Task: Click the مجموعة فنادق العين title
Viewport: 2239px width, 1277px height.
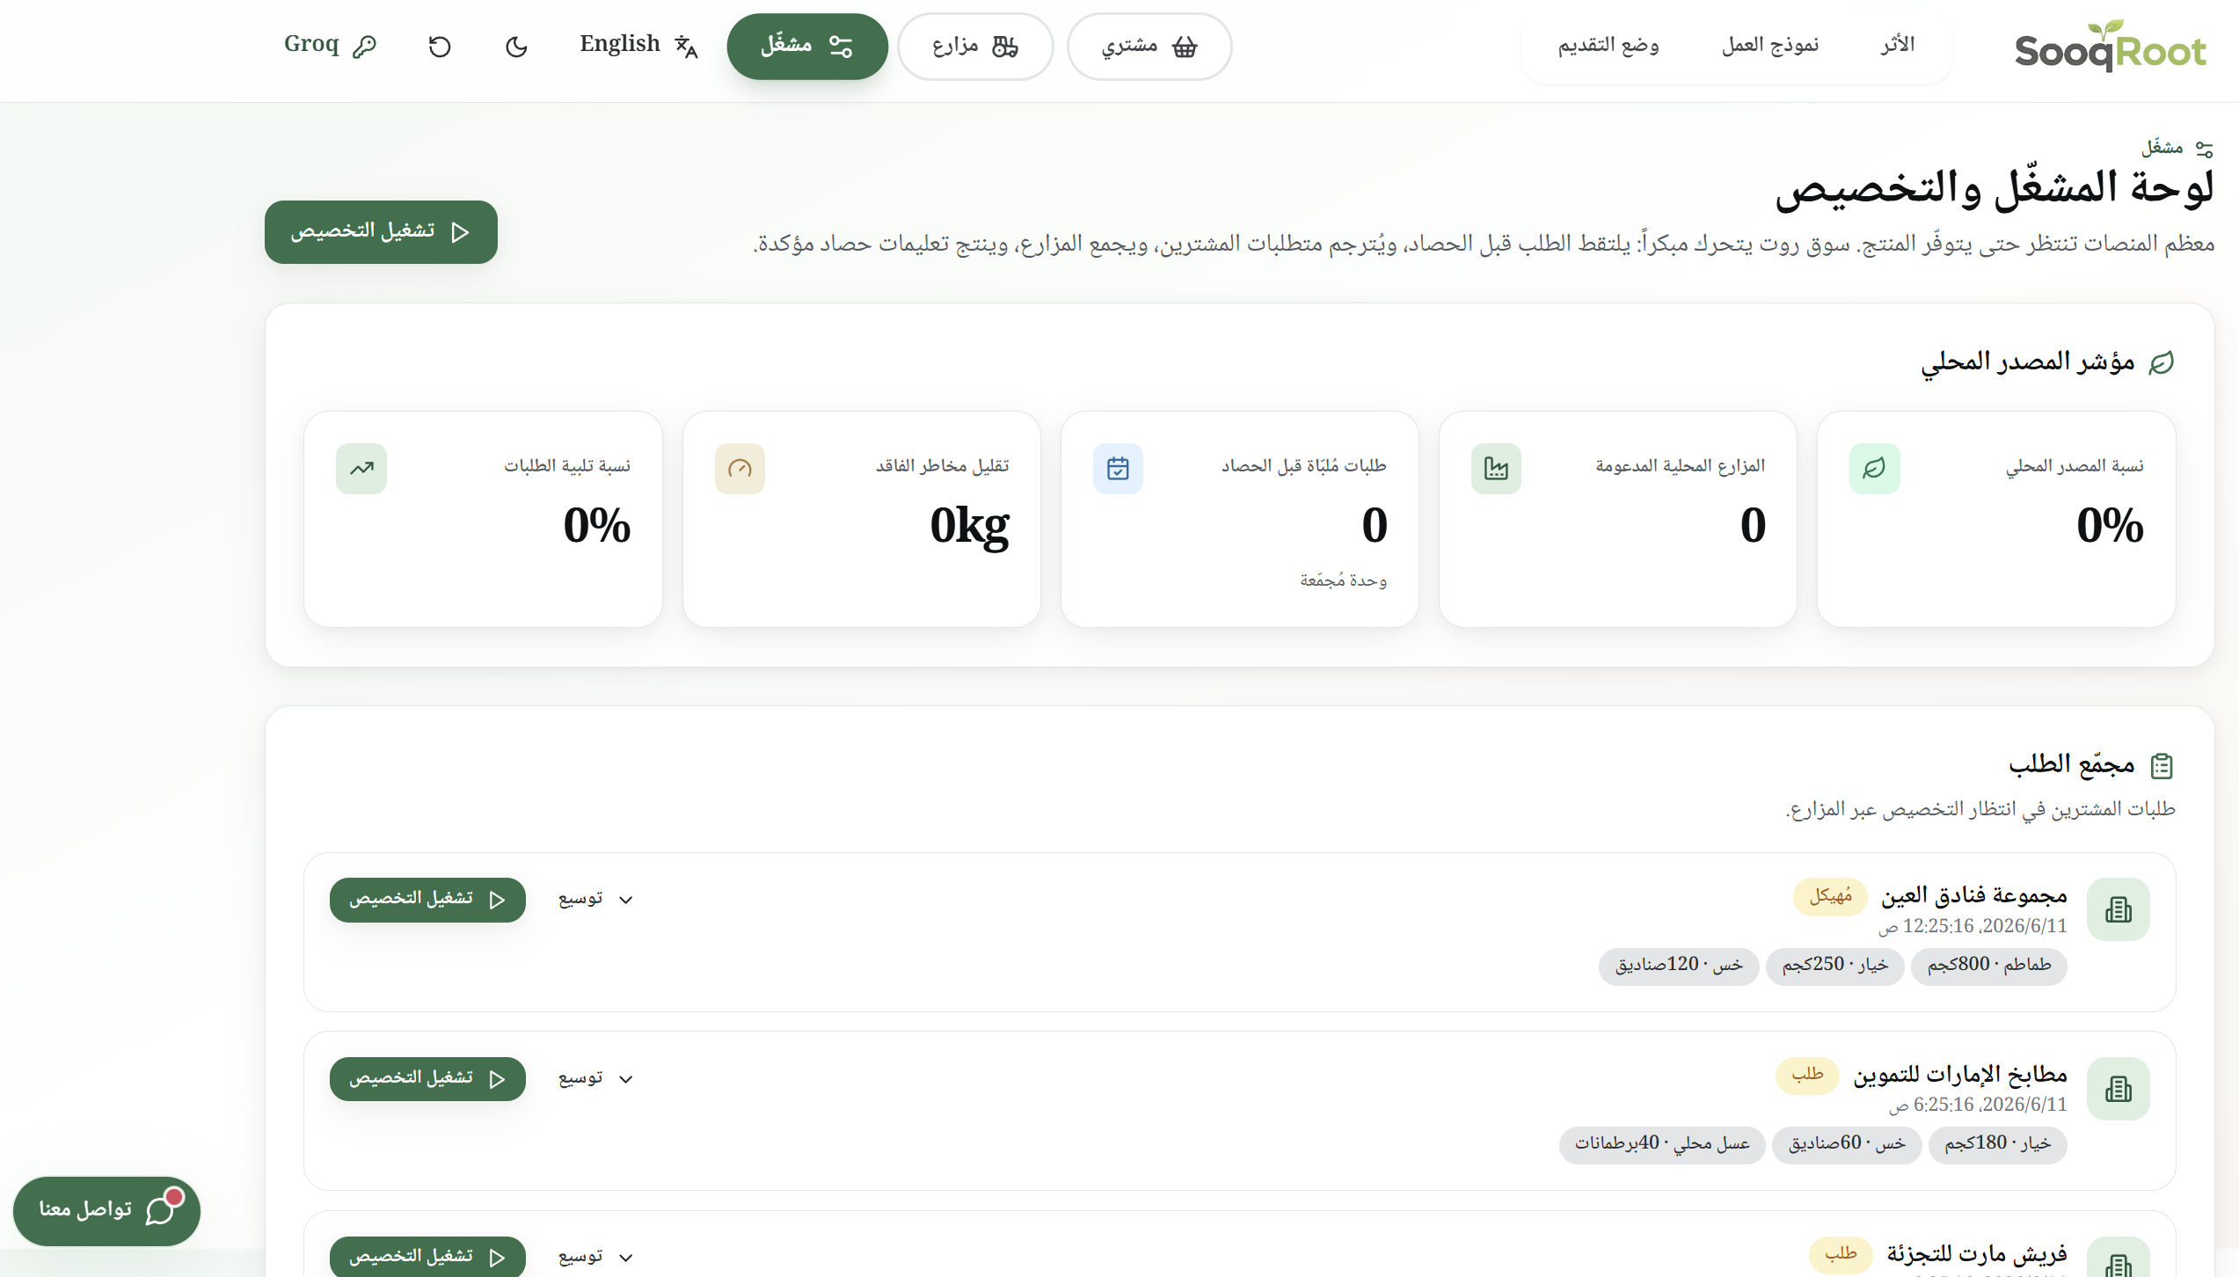Action: [1974, 896]
